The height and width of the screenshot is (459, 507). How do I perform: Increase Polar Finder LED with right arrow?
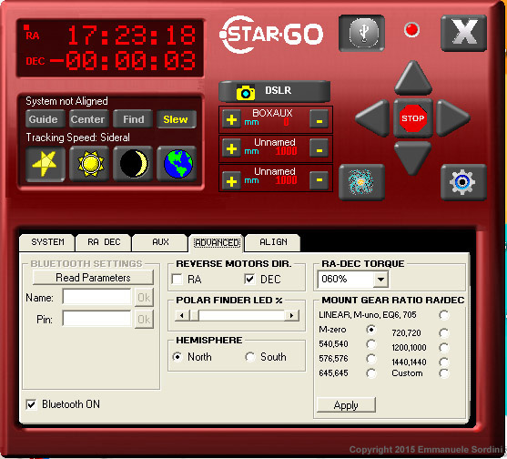click(291, 315)
